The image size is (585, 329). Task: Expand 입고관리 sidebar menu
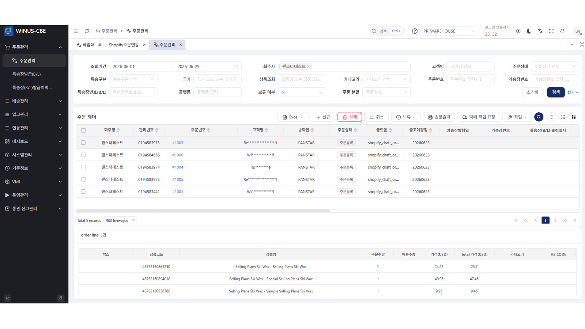(x=34, y=114)
